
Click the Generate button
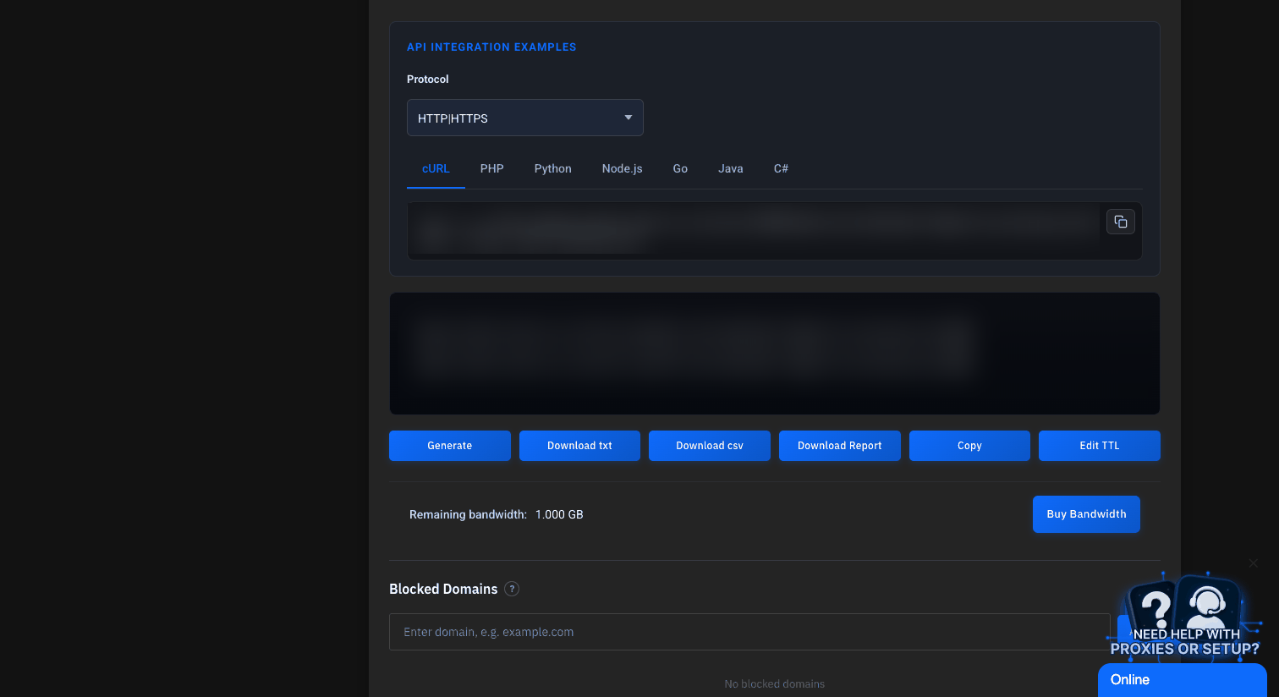[450, 446]
